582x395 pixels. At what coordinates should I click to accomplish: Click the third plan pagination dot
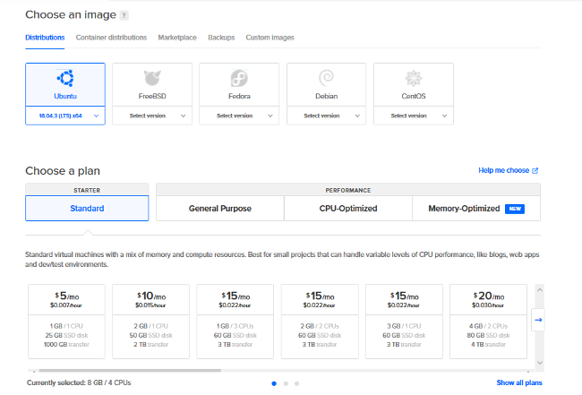(x=297, y=383)
